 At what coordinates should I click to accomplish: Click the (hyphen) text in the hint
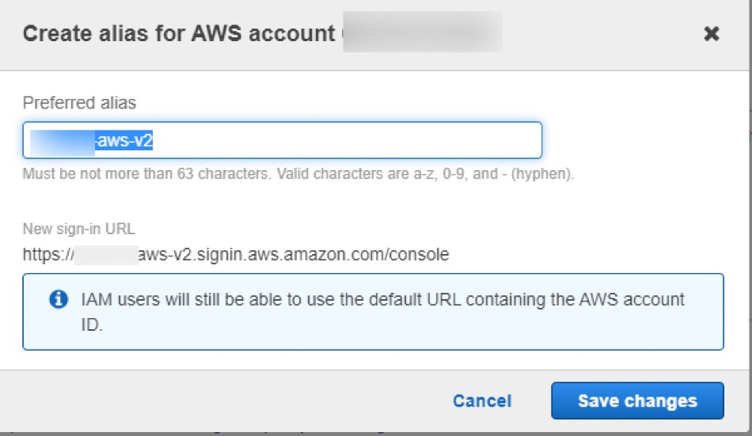[542, 173]
